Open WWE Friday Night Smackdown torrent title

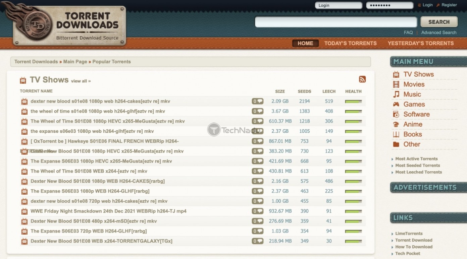108,211
